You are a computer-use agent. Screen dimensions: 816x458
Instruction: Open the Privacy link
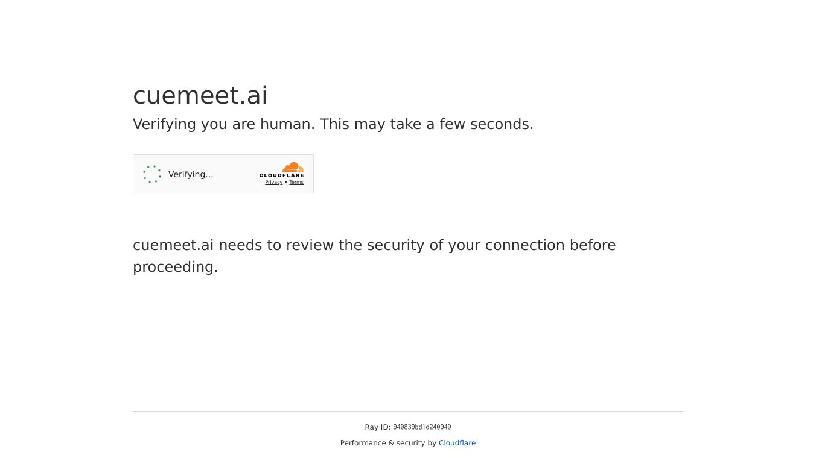[273, 183]
